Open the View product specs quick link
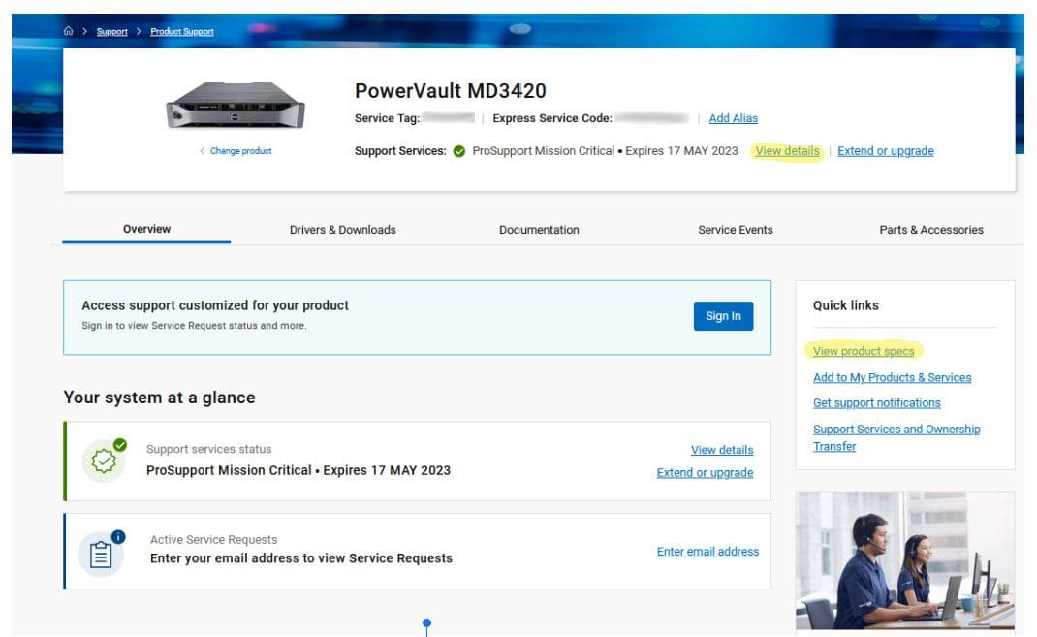 pyautogui.click(x=863, y=351)
